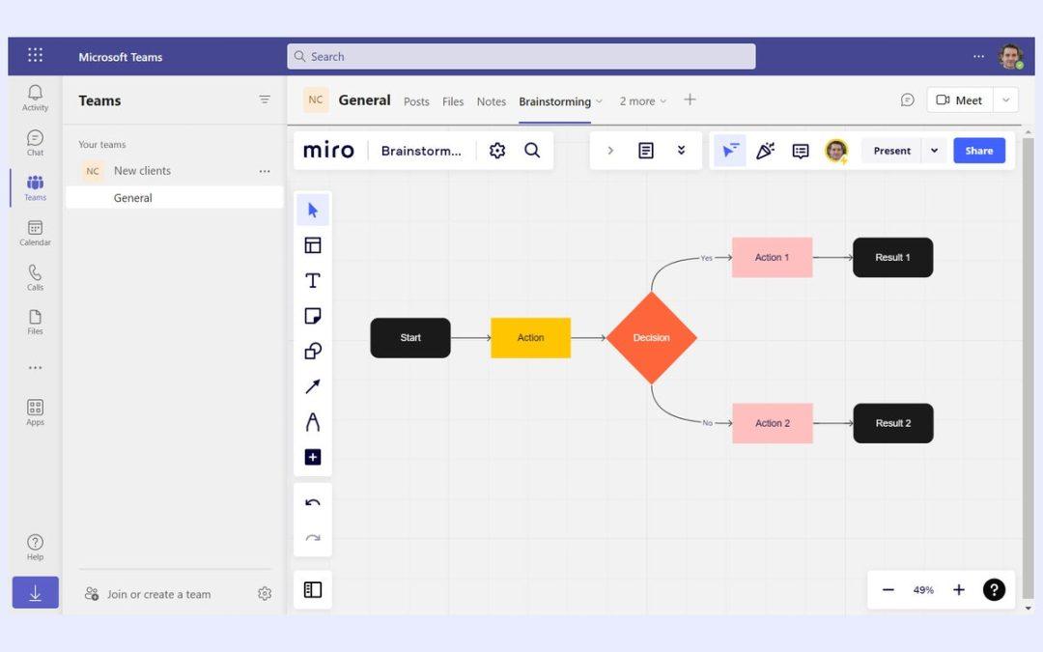Screen dimensions: 1043x652
Task: Select the Teams sidebar icon
Action: click(36, 187)
